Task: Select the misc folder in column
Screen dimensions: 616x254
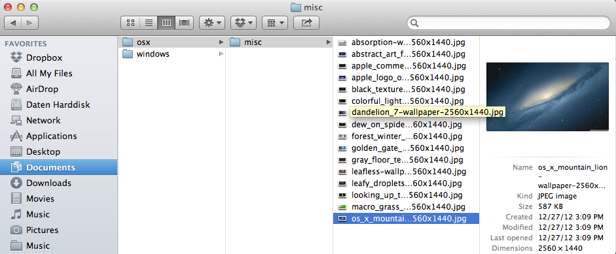Action: [x=280, y=42]
